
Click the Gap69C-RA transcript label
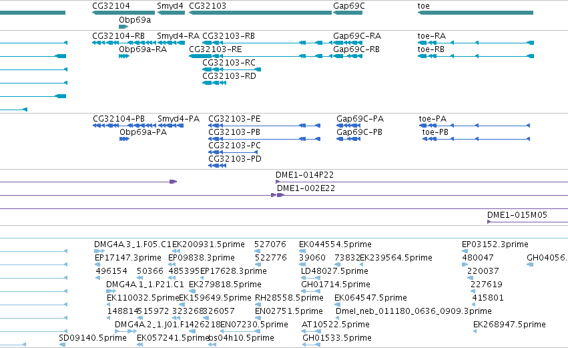click(357, 36)
